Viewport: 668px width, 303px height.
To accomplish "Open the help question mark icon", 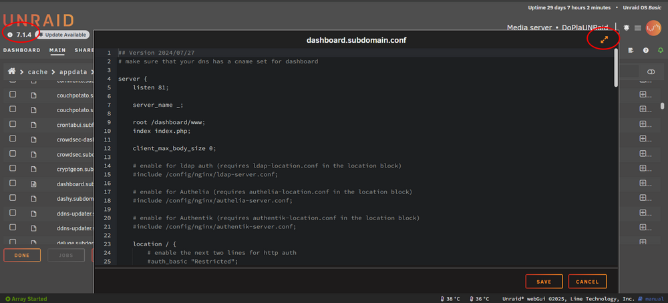I will (x=646, y=50).
